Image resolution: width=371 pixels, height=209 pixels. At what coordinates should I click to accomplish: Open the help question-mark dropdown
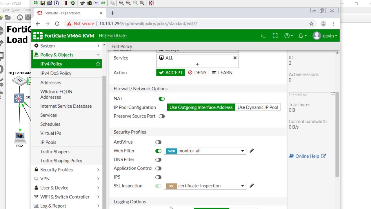tap(288, 36)
